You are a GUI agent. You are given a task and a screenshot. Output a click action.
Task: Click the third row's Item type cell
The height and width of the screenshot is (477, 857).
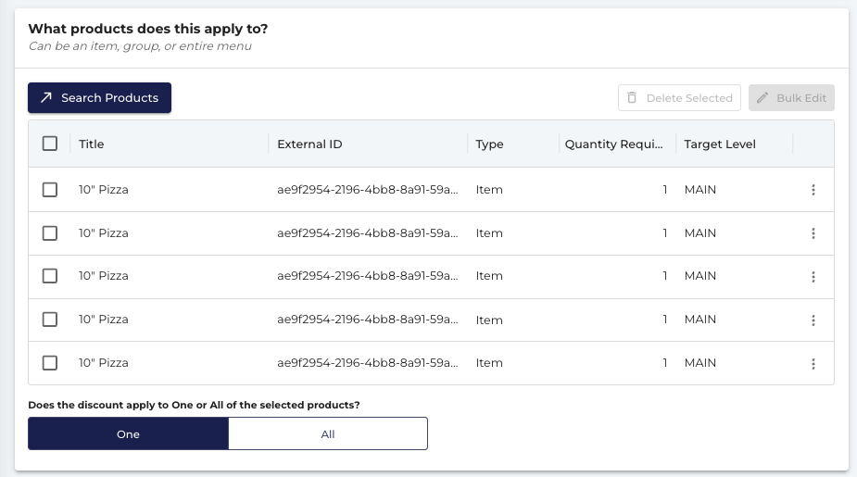point(489,276)
